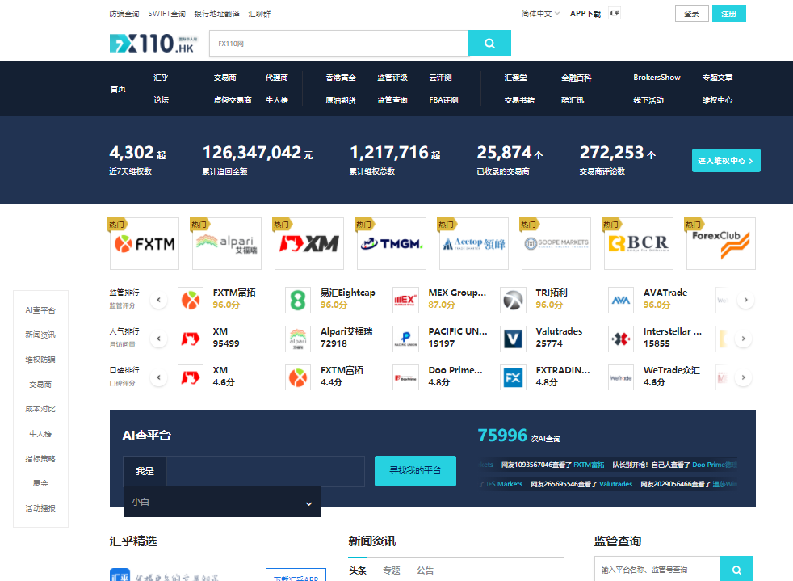Go to previous brokers in 监管排行 row
This screenshot has width=793, height=581.
pyautogui.click(x=159, y=300)
